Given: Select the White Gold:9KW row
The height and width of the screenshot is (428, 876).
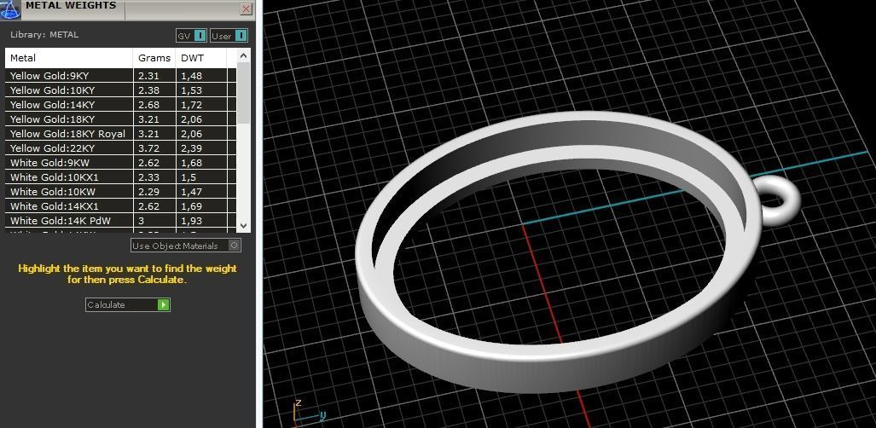Looking at the screenshot, I should click(x=120, y=163).
